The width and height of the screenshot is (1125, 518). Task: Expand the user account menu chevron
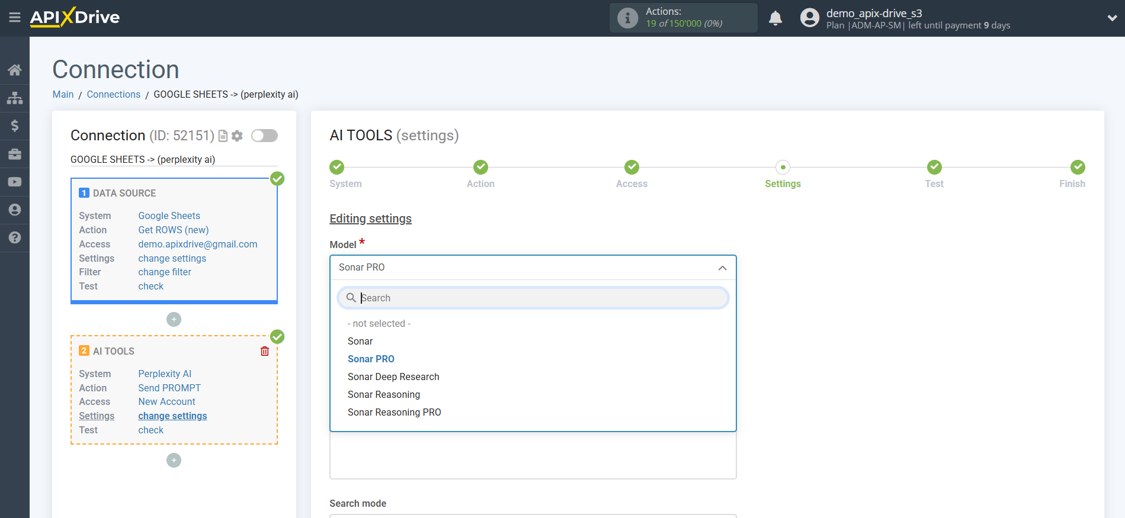[1112, 18]
